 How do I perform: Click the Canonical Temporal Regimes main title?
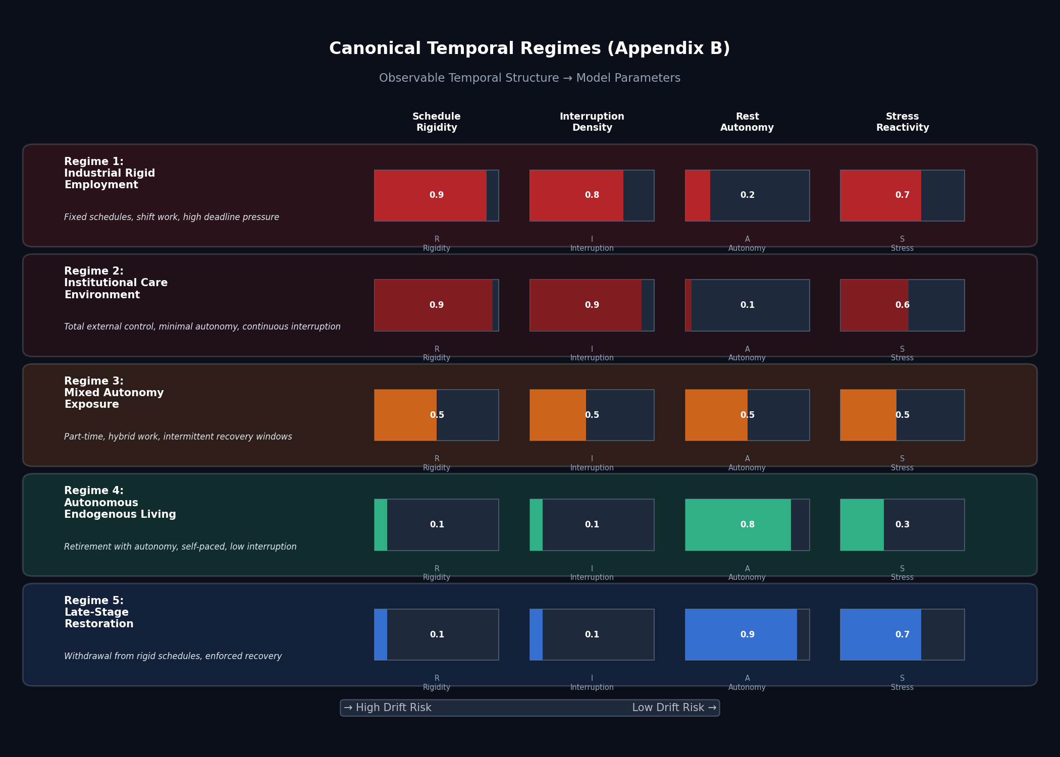coord(529,48)
